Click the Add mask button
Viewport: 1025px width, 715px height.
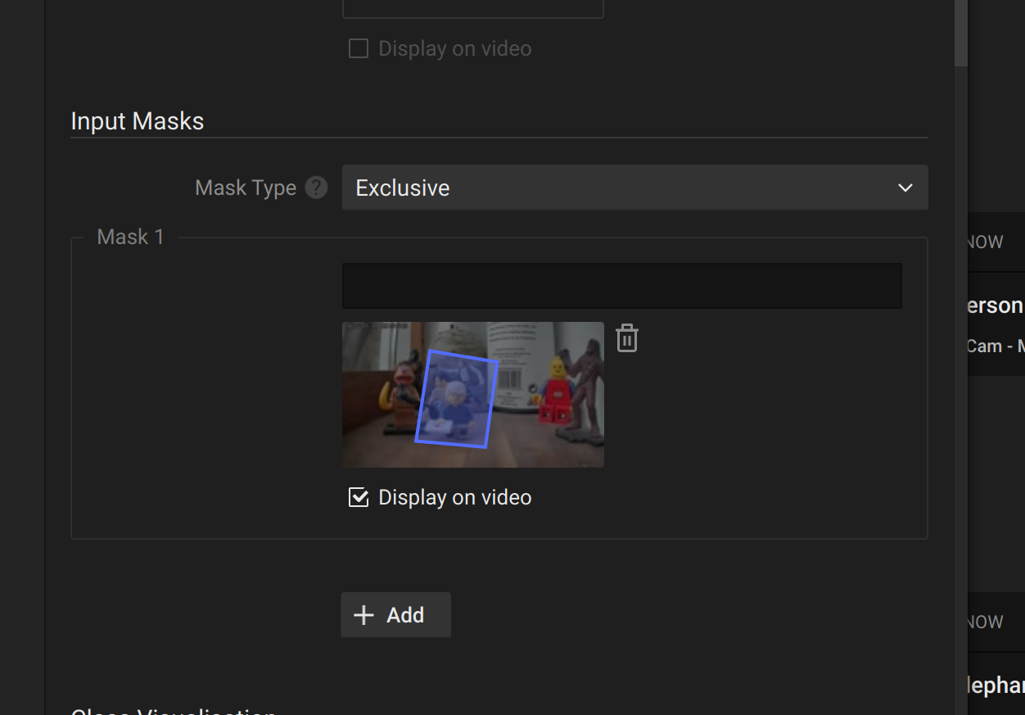pos(395,615)
